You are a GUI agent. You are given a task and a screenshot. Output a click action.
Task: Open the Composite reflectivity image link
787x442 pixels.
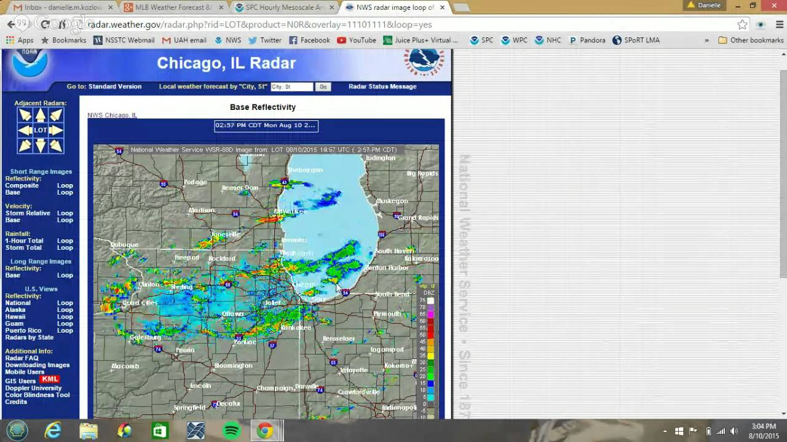pos(22,185)
